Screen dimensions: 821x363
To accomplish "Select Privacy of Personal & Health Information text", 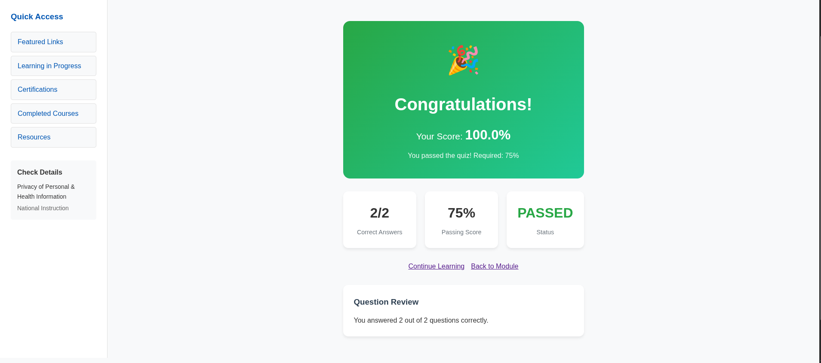I will 46,192.
